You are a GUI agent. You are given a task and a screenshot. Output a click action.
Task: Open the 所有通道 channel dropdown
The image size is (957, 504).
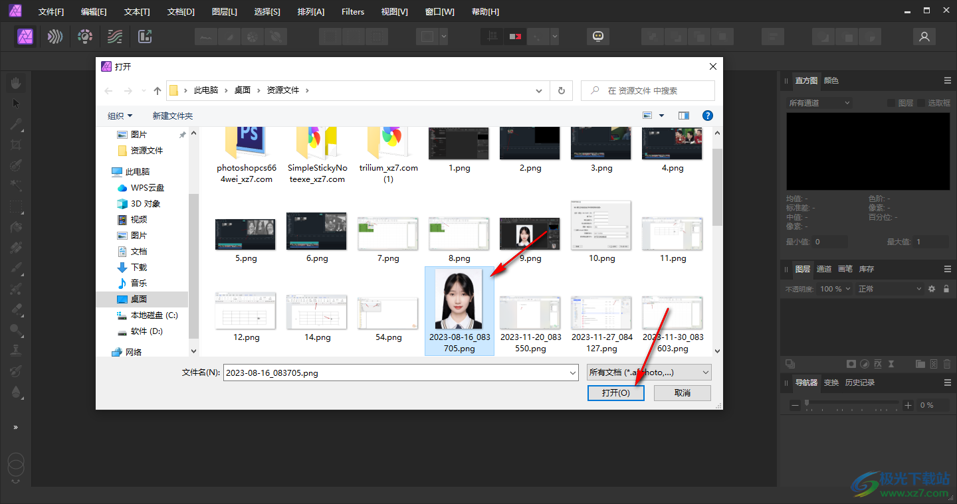[x=819, y=103]
